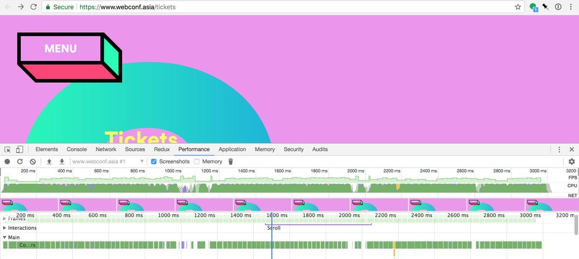Uncheck the Screenshots checkbox
This screenshot has height=259, width=579.
pos(154,162)
